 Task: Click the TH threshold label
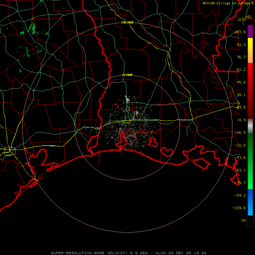coord(243,220)
